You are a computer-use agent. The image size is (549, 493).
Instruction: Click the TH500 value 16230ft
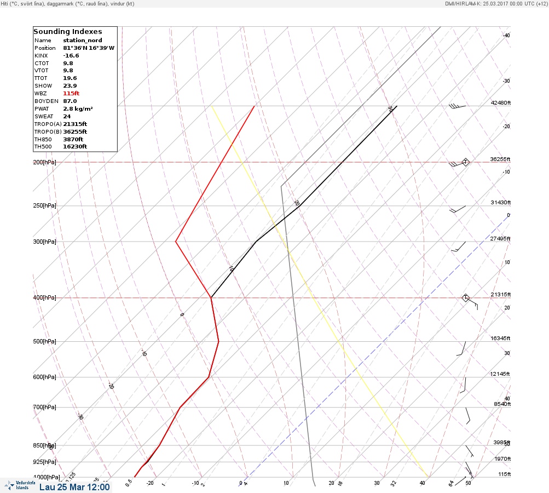point(75,147)
